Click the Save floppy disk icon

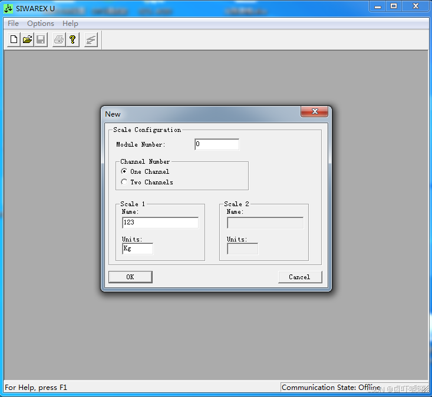(x=41, y=40)
